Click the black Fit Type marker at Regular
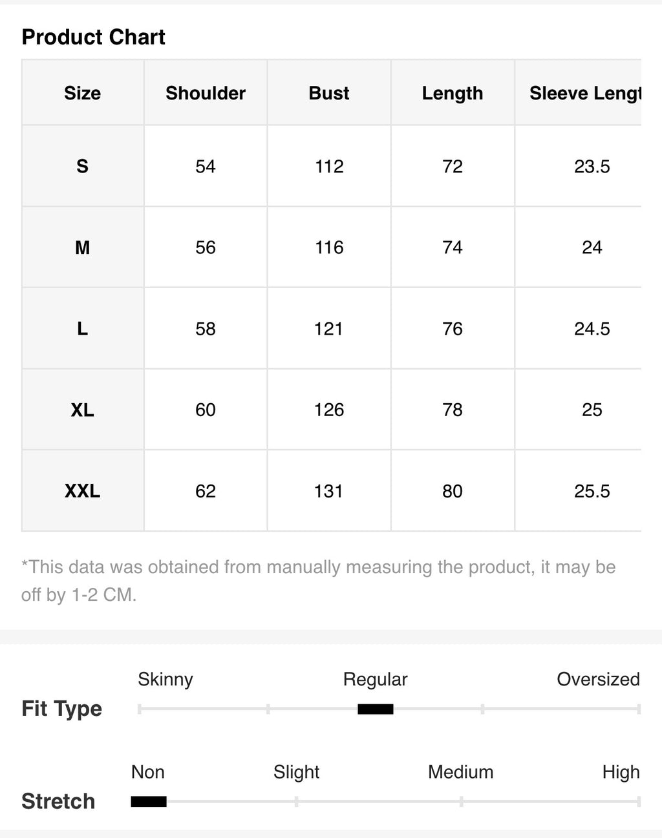The height and width of the screenshot is (838, 662). coord(376,709)
